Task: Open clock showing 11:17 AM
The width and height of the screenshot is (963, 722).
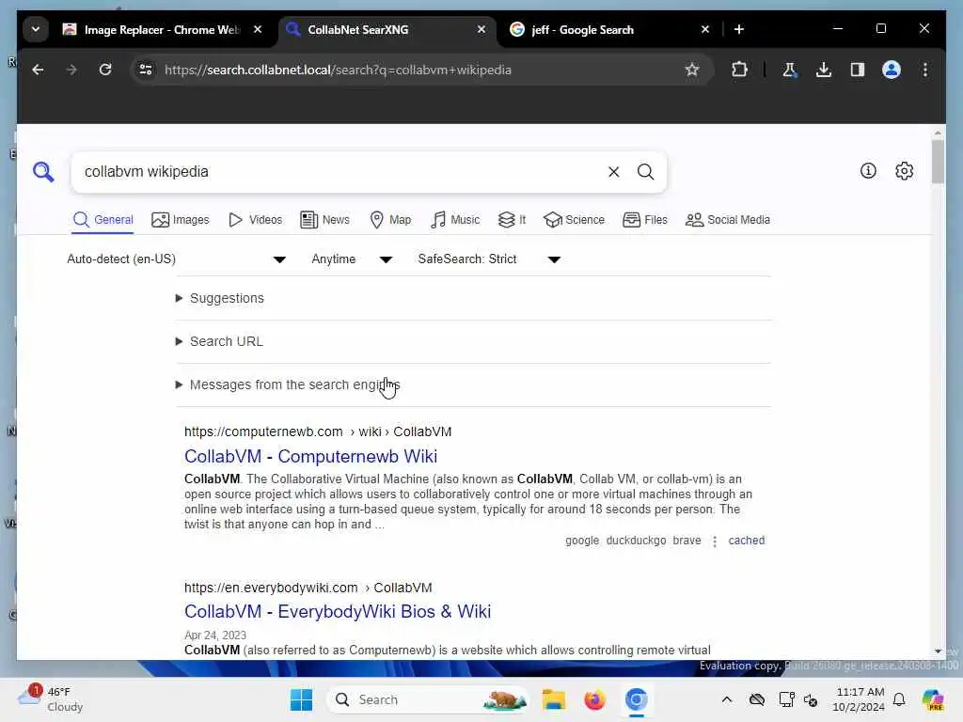Action: 859,699
